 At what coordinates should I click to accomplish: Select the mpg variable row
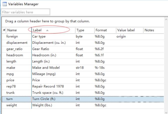(x=10, y=74)
